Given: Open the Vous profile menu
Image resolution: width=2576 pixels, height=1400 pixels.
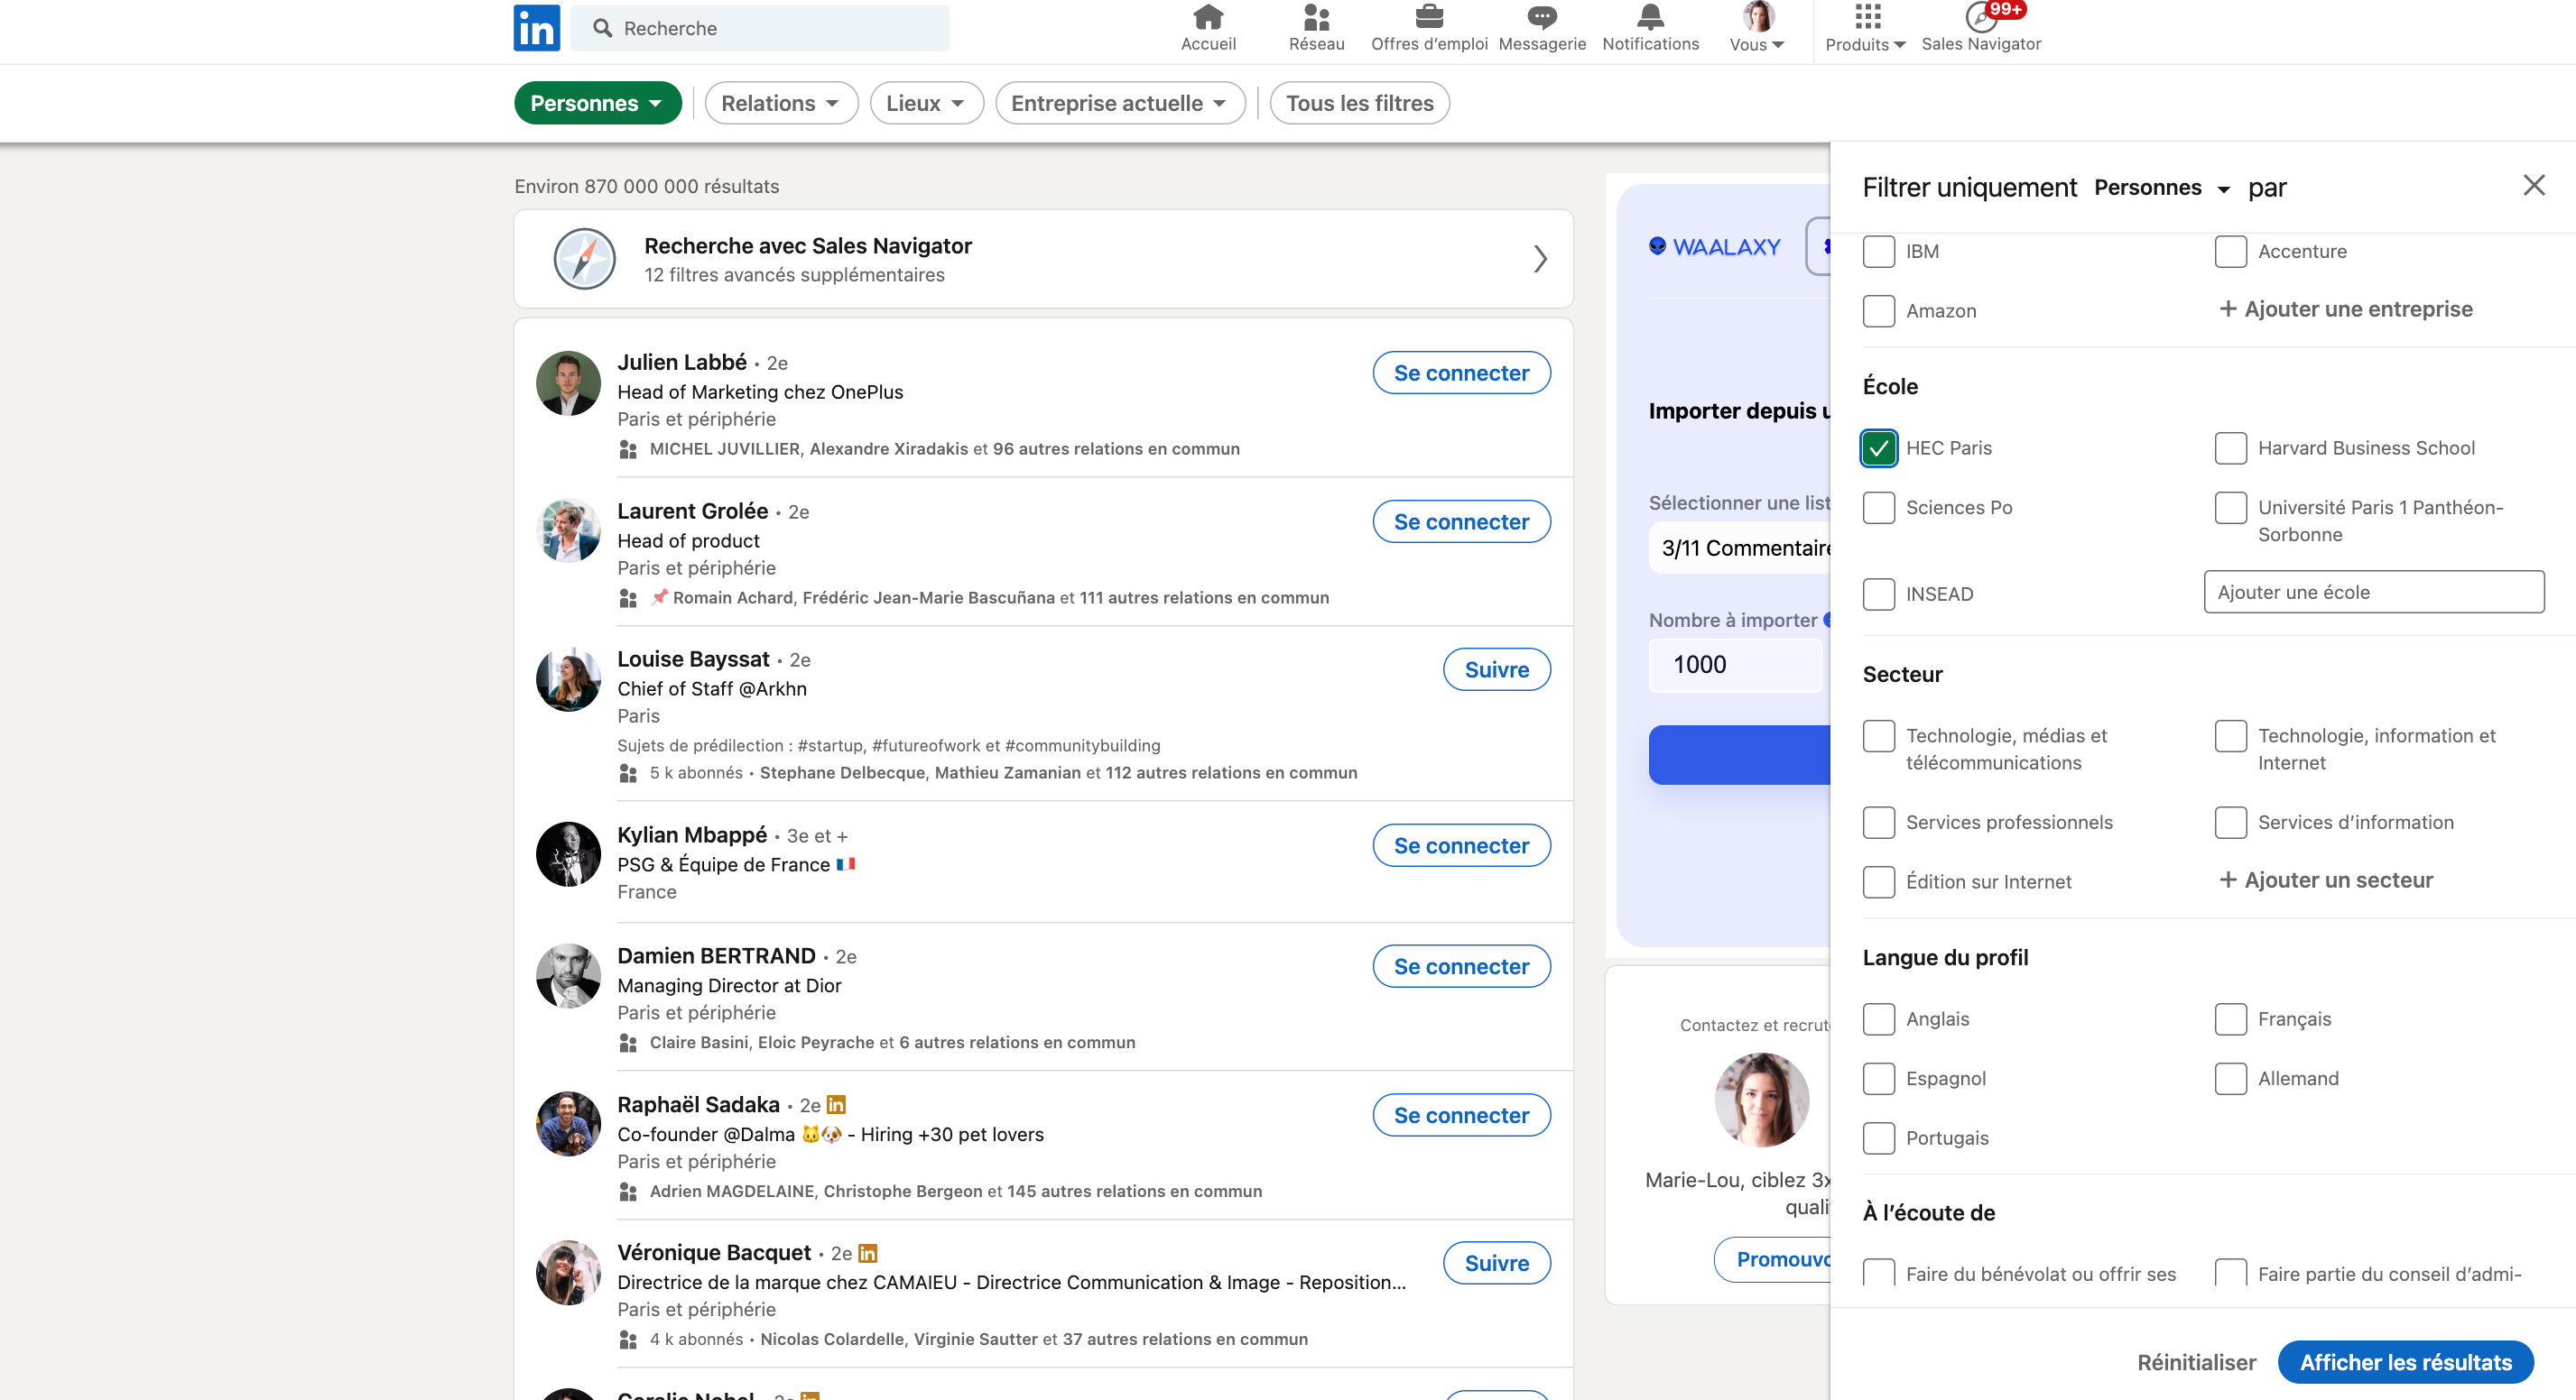Looking at the screenshot, I should [x=1757, y=28].
